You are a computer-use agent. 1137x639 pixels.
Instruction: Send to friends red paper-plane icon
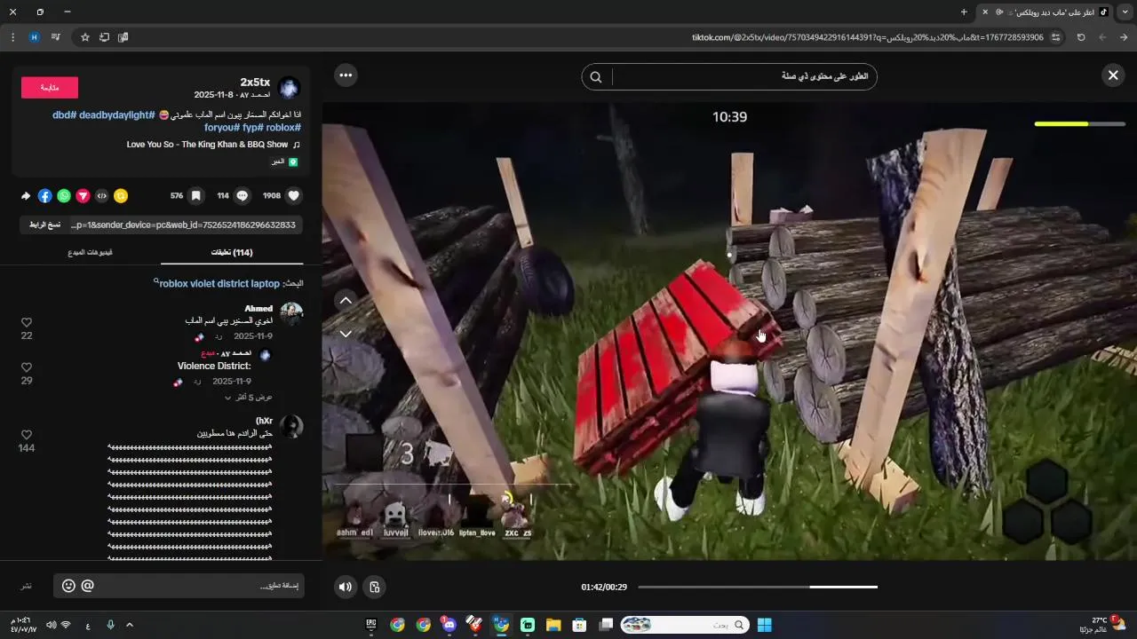(83, 196)
